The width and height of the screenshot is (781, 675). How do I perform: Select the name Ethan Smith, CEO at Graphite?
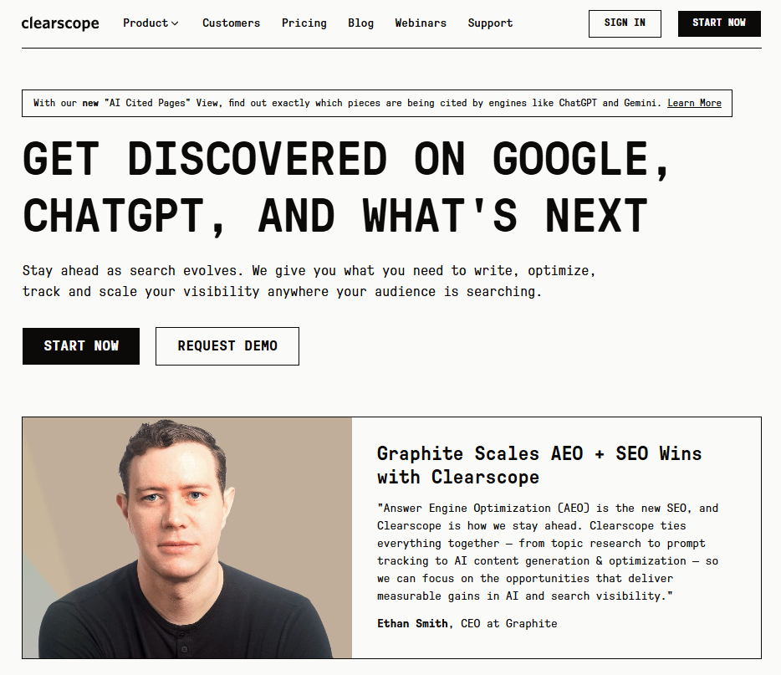click(467, 623)
